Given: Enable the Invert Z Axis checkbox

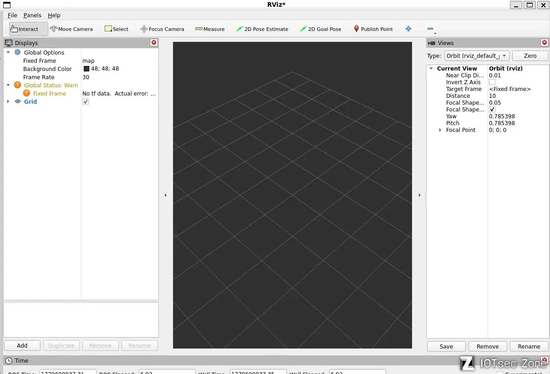Looking at the screenshot, I should tap(492, 82).
